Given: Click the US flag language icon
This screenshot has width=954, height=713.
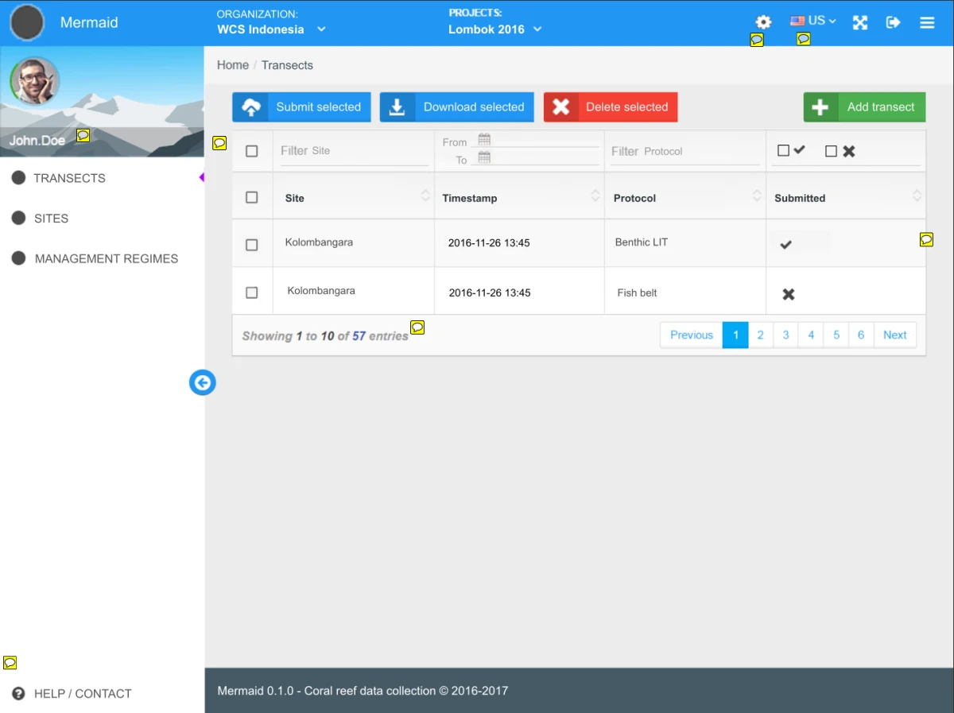Looking at the screenshot, I should pos(797,21).
